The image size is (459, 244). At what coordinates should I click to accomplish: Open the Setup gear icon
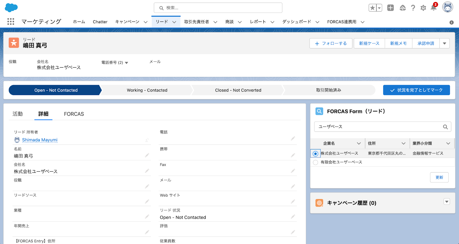click(423, 8)
